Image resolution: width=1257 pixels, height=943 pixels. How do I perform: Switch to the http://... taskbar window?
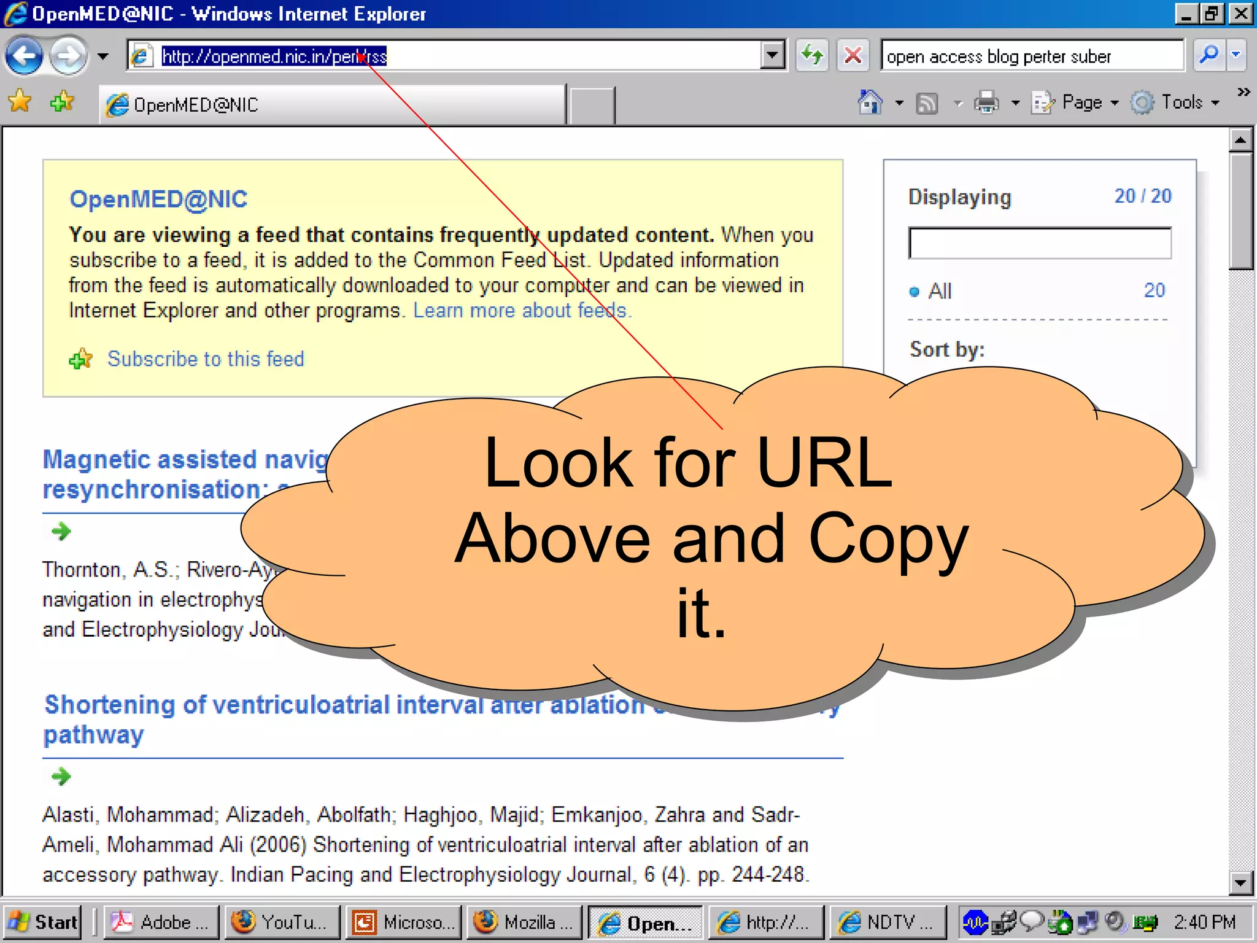coord(765,922)
